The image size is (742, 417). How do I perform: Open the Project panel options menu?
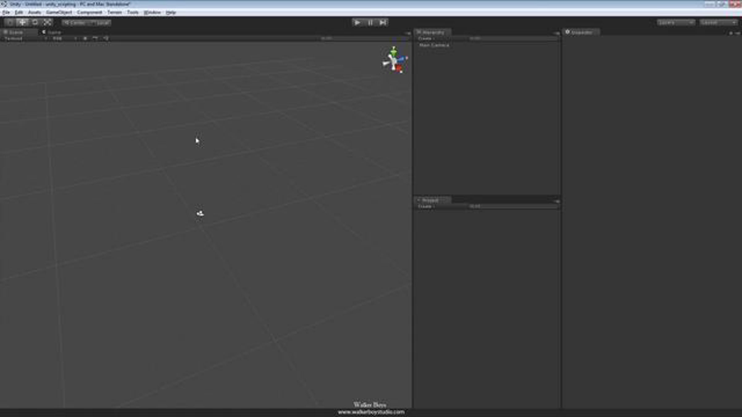(x=557, y=201)
